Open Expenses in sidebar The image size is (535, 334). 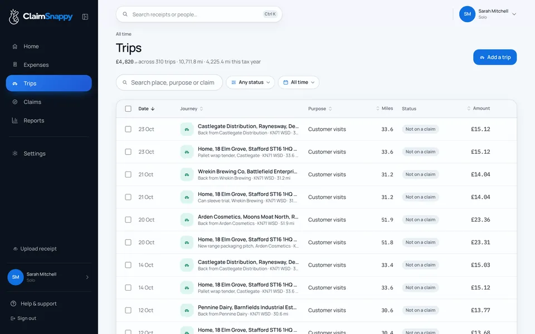(x=49, y=65)
